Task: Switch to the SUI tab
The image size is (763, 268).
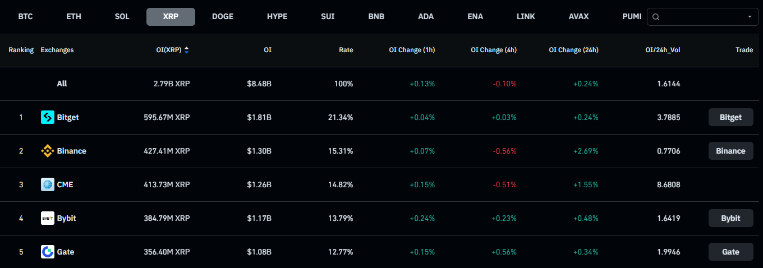Action: tap(328, 17)
